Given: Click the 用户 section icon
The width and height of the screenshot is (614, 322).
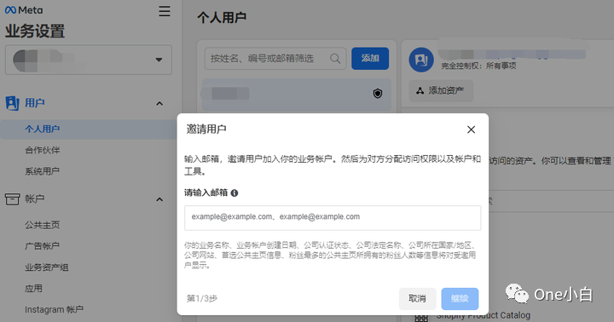Looking at the screenshot, I should pyautogui.click(x=12, y=103).
